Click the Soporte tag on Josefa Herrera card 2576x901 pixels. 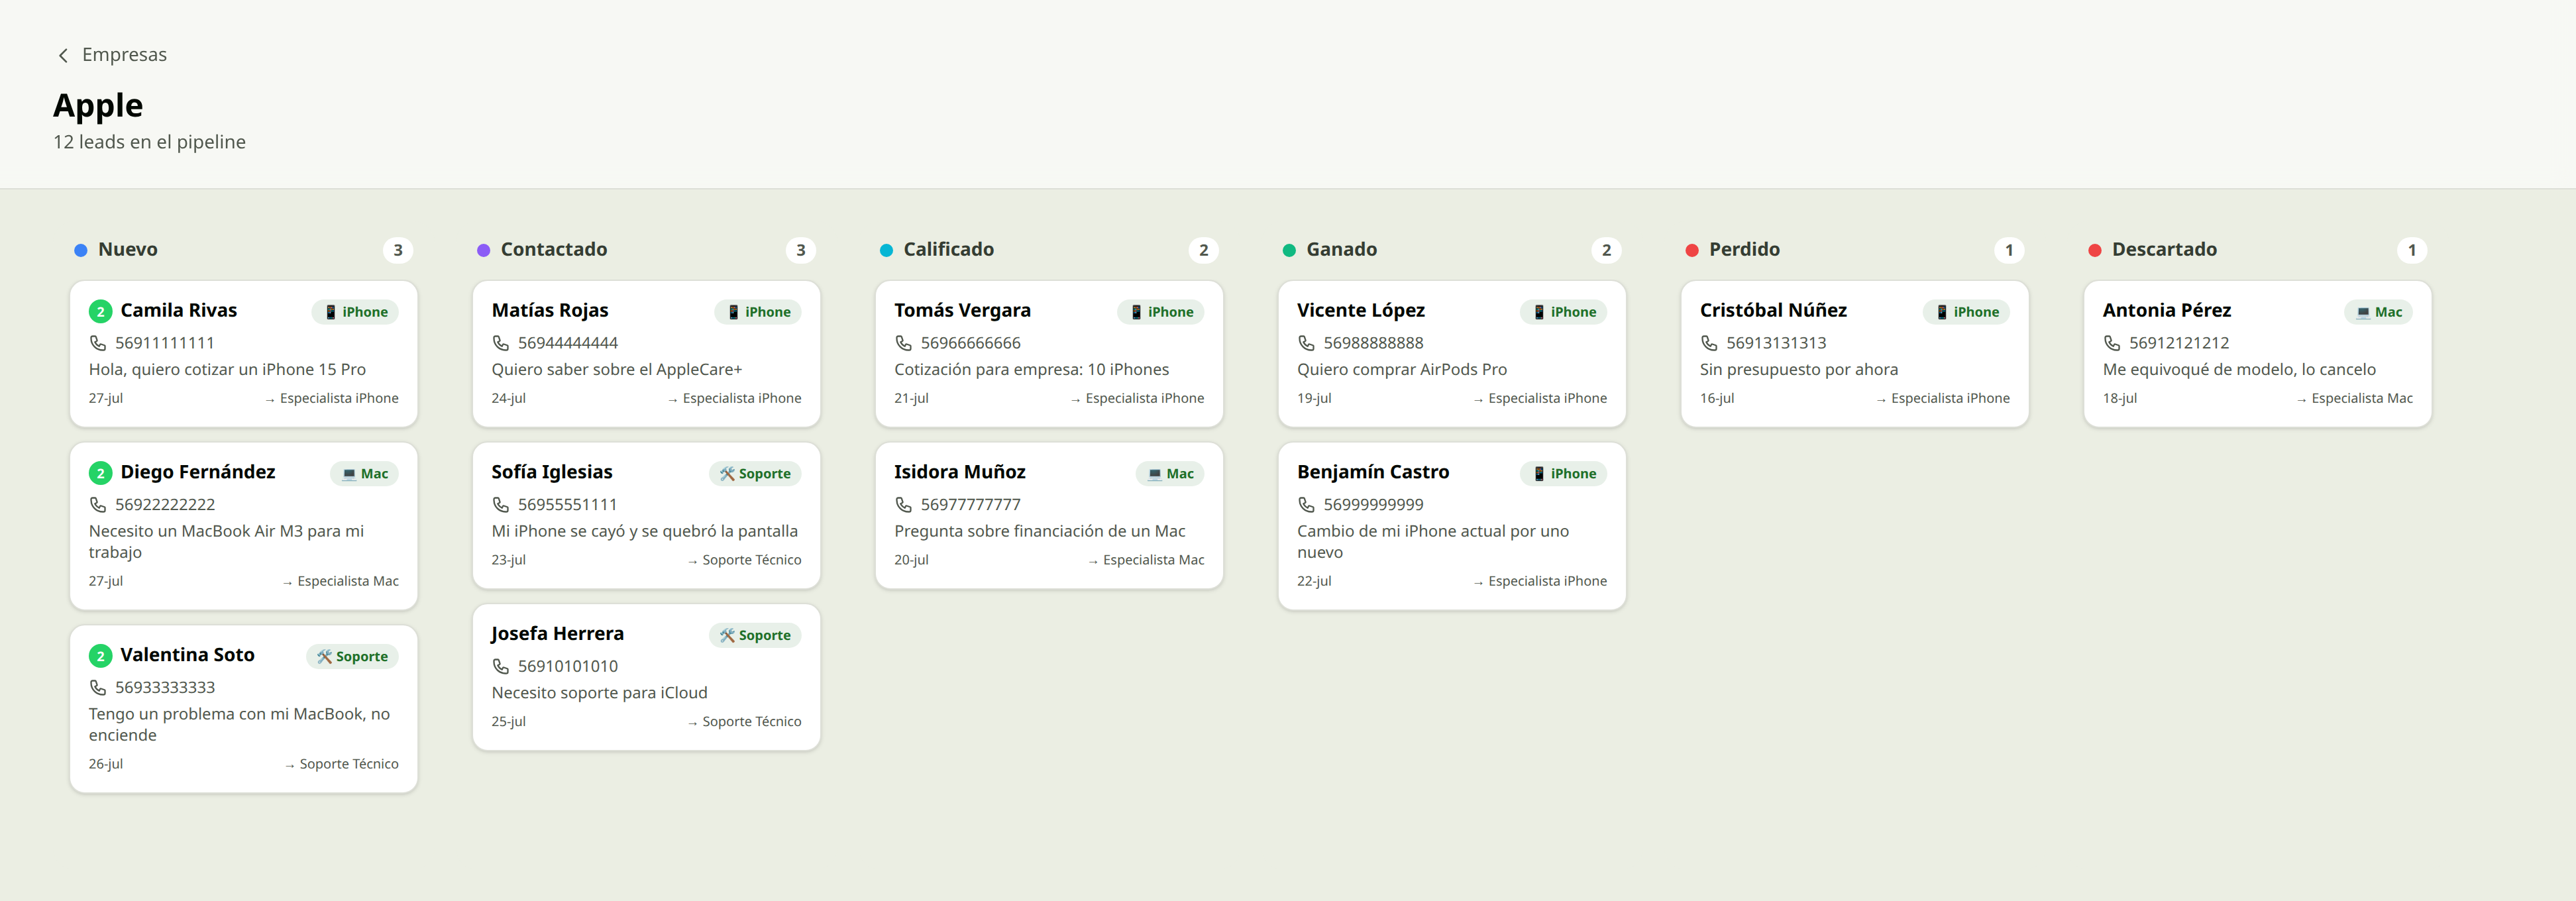[x=755, y=635]
